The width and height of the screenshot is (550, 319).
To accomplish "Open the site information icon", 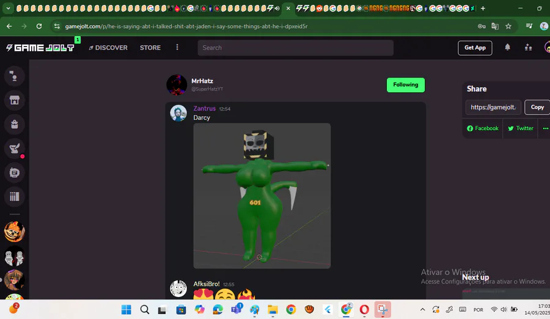I will point(57,26).
